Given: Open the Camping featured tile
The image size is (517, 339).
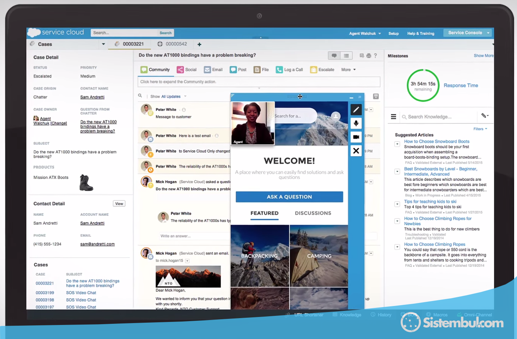Looking at the screenshot, I should pyautogui.click(x=319, y=256).
